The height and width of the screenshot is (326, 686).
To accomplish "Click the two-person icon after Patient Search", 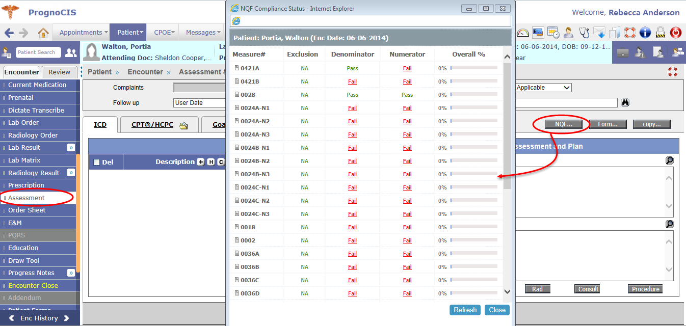I will tap(71, 52).
